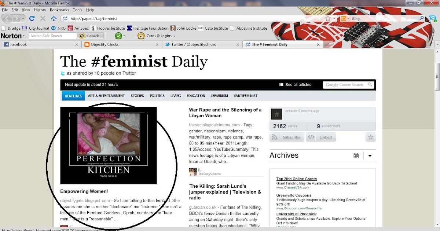Select the ART & ENTERTAINMENT section
The image size is (440, 231).
click(106, 96)
